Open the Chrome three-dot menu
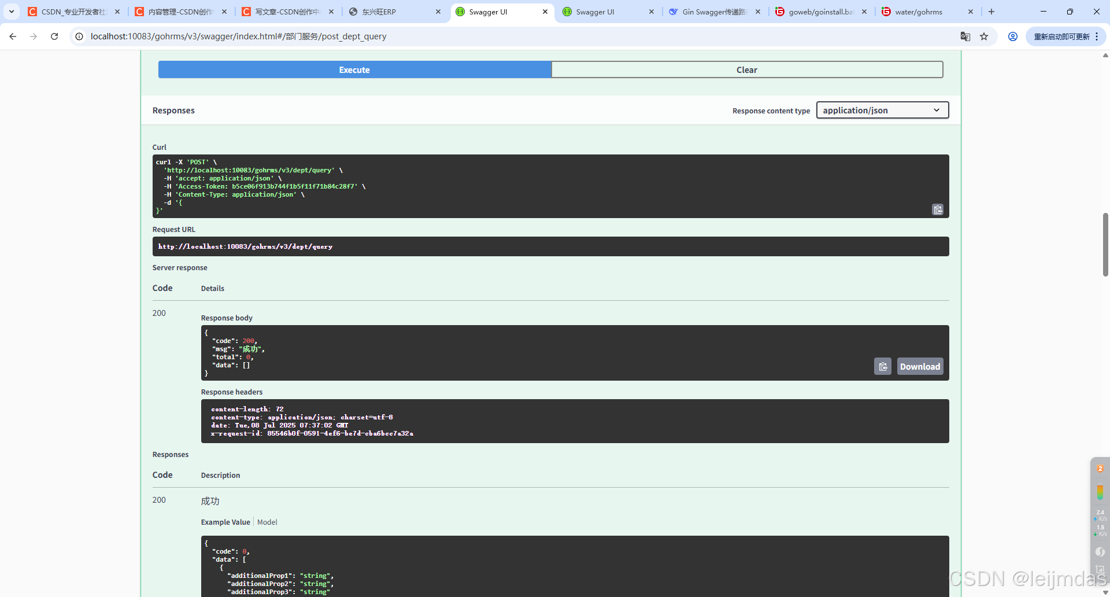The height and width of the screenshot is (597, 1110). pos(1097,36)
